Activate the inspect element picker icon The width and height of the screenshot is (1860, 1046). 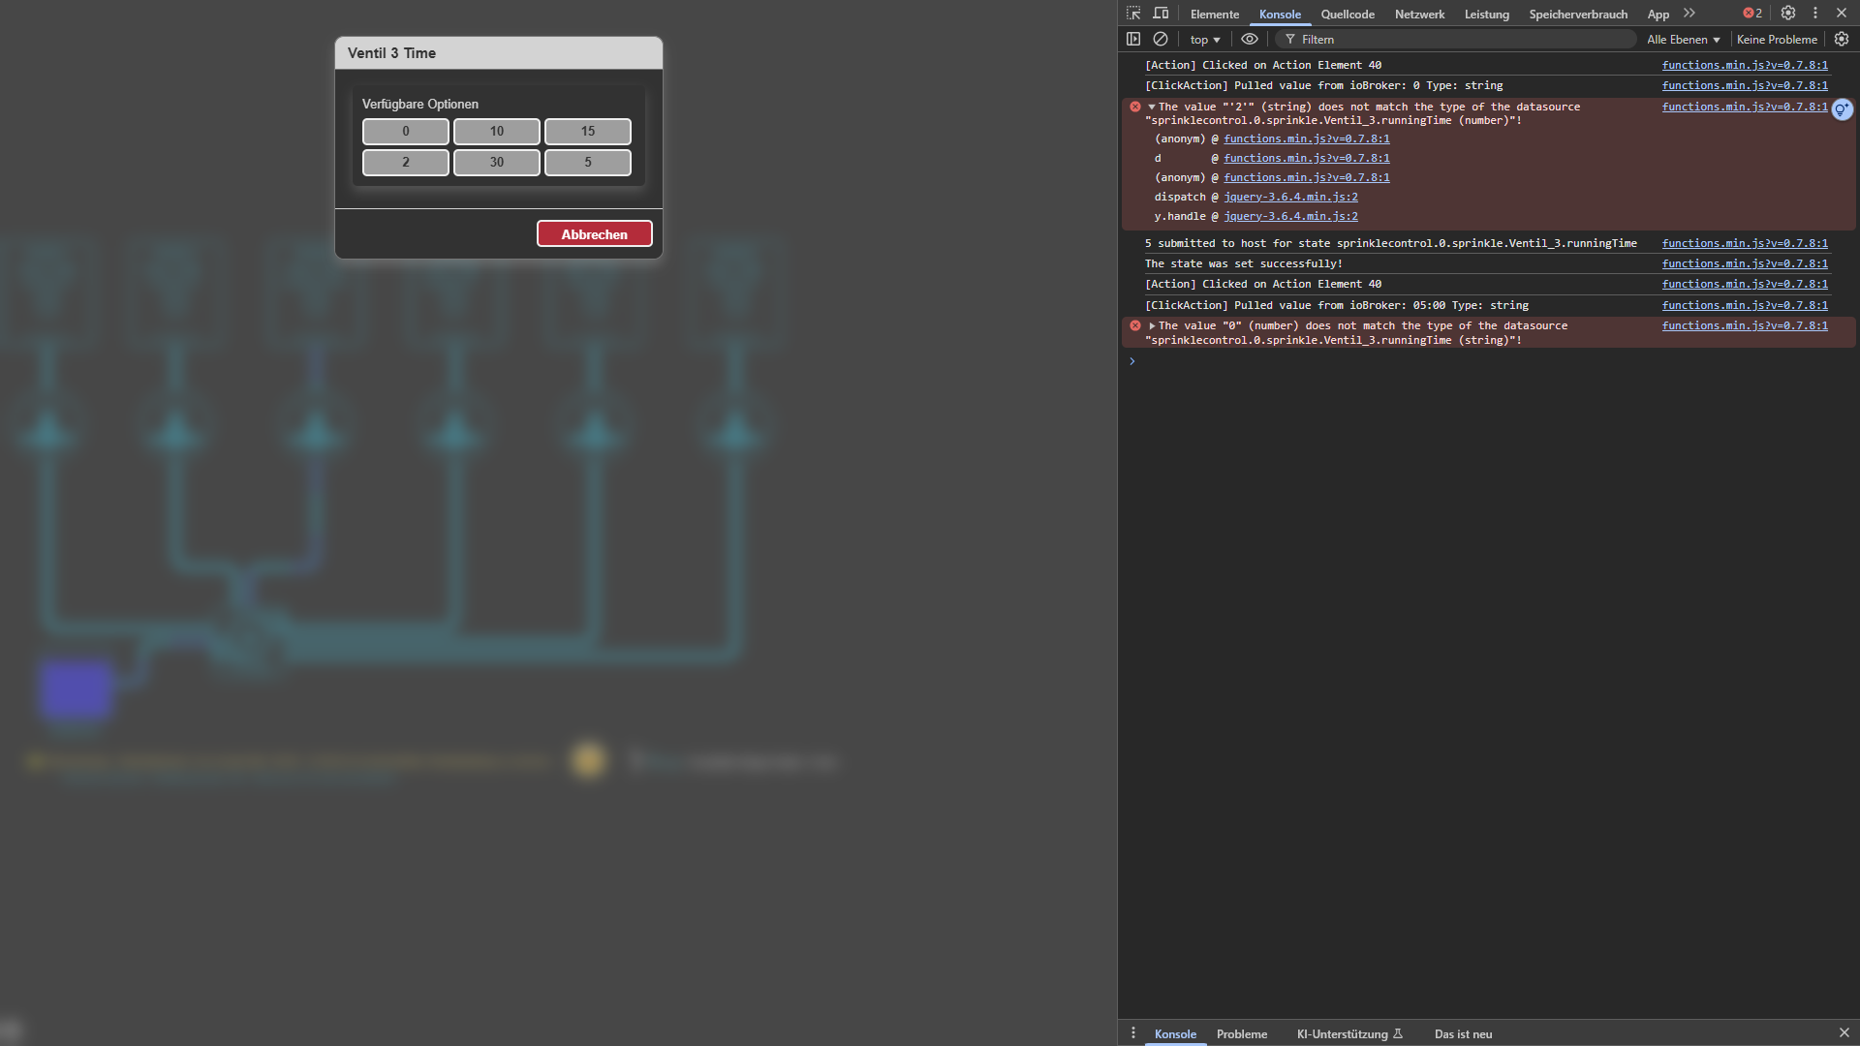1133,14
